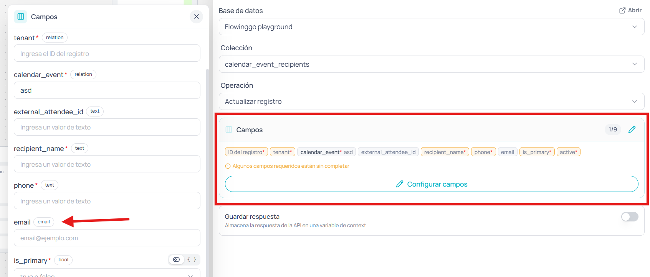Viewport: 650px width, 277px height.
Task: Toggle the Guardar respuesta switch
Action: [630, 217]
